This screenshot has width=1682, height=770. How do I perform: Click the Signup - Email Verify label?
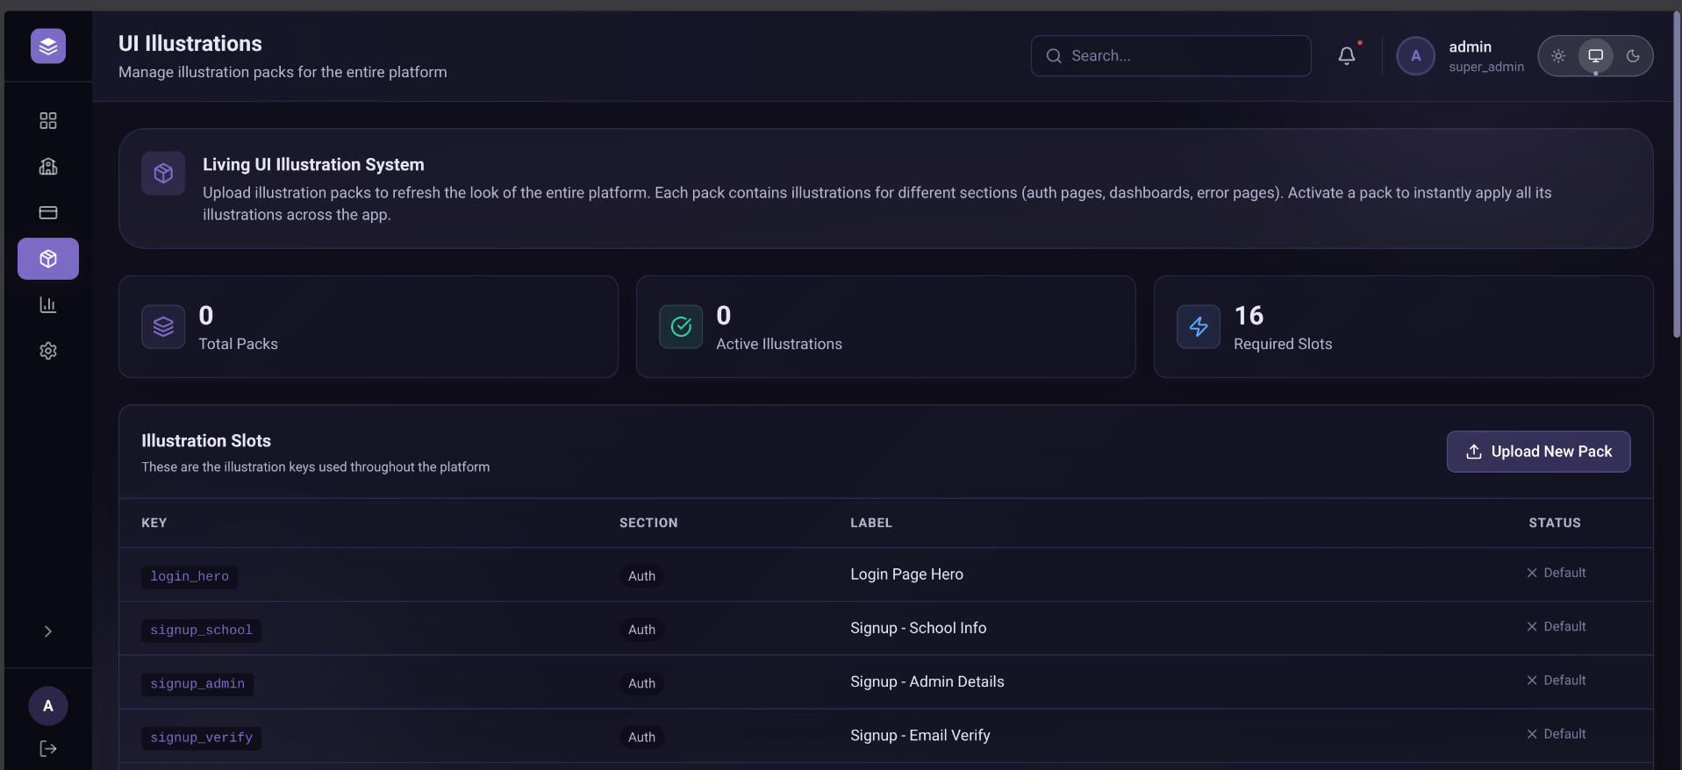(920, 735)
